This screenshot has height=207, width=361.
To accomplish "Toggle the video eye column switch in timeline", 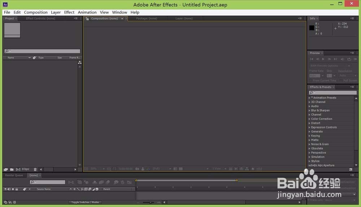I will (5, 189).
